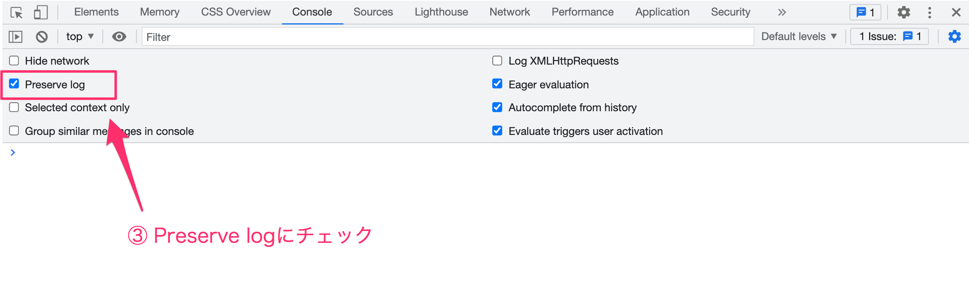Toggle the device toolbar icon
Image resolution: width=969 pixels, height=296 pixels.
tap(41, 12)
